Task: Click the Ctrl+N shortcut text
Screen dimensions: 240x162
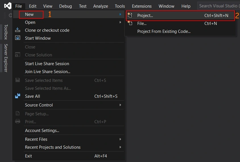Action: [x=211, y=24]
